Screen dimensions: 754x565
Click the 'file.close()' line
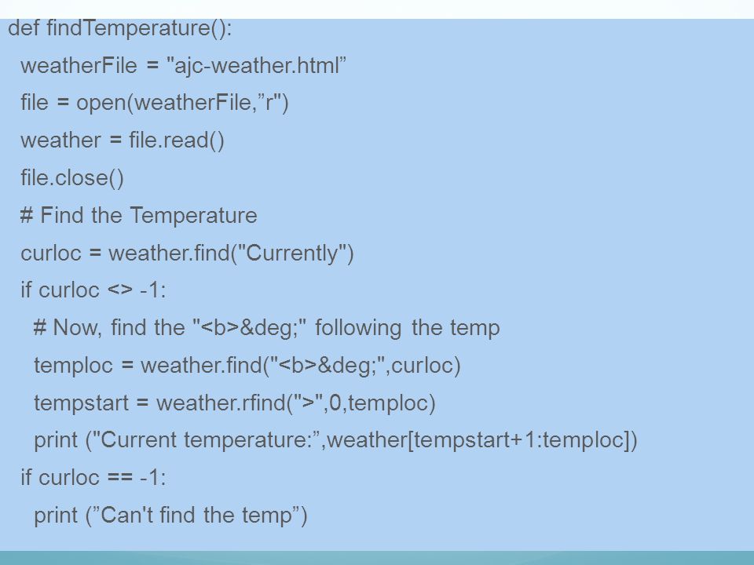[72, 178]
